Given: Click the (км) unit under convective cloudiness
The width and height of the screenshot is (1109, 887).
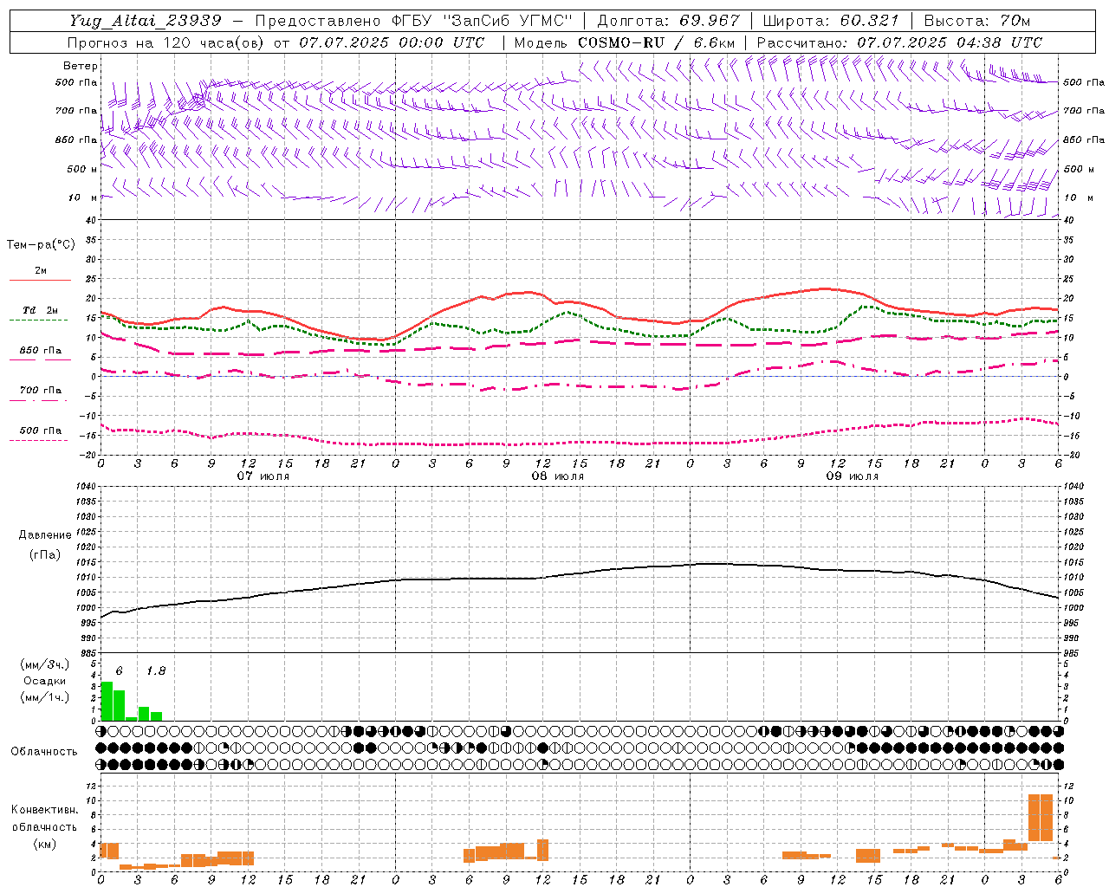Looking at the screenshot, I should pos(44,844).
